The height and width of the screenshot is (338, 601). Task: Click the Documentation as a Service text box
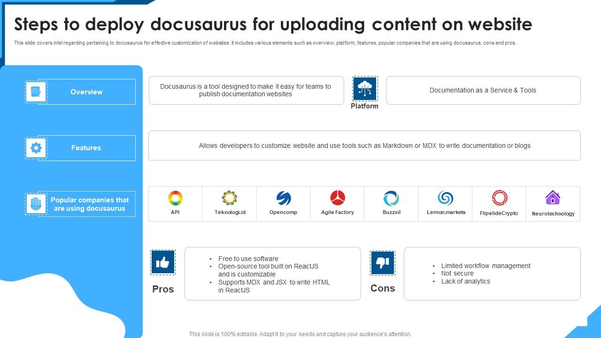(x=483, y=90)
